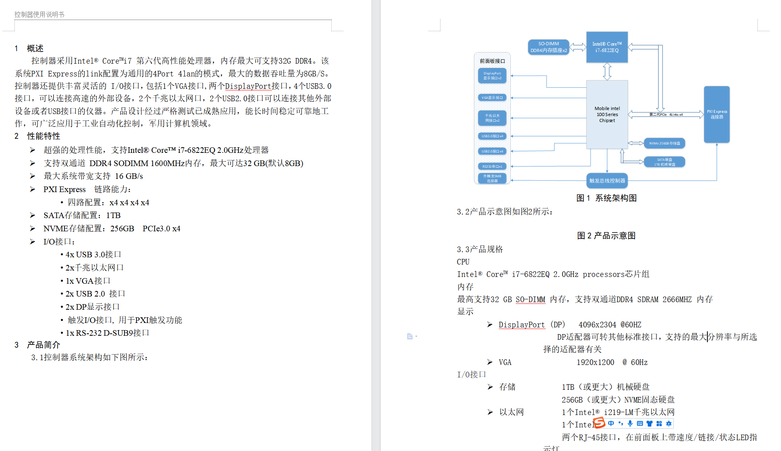Image resolution: width=781 pixels, height=451 pixels.
Task: Click the 以太网 bullet entry
Action: [x=511, y=412]
